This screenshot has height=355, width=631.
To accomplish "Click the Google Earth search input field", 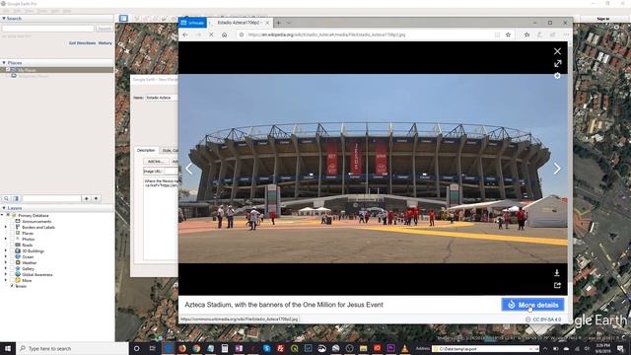I will pos(48,29).
